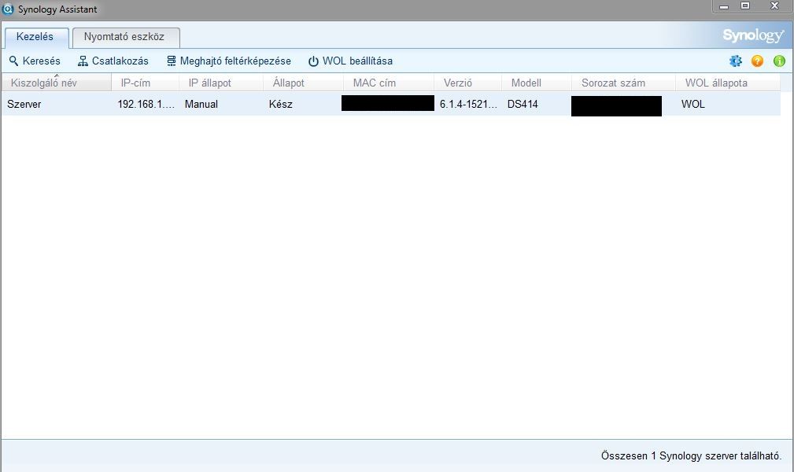This screenshot has width=794, height=472.
Task: Click the Meghajtó feltérképezése drive icon
Action: coord(172,61)
